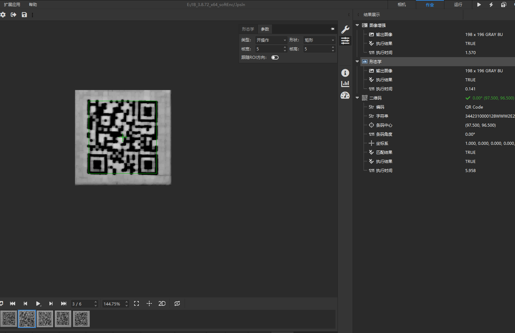The image size is (515, 333).
Task: Open the performance gauge icon
Action: (345, 95)
